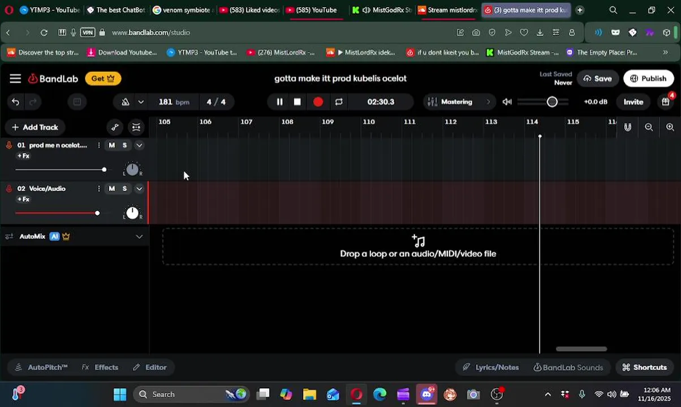This screenshot has width=681, height=407.
Task: Open the automation curve icon
Action: tap(115, 127)
